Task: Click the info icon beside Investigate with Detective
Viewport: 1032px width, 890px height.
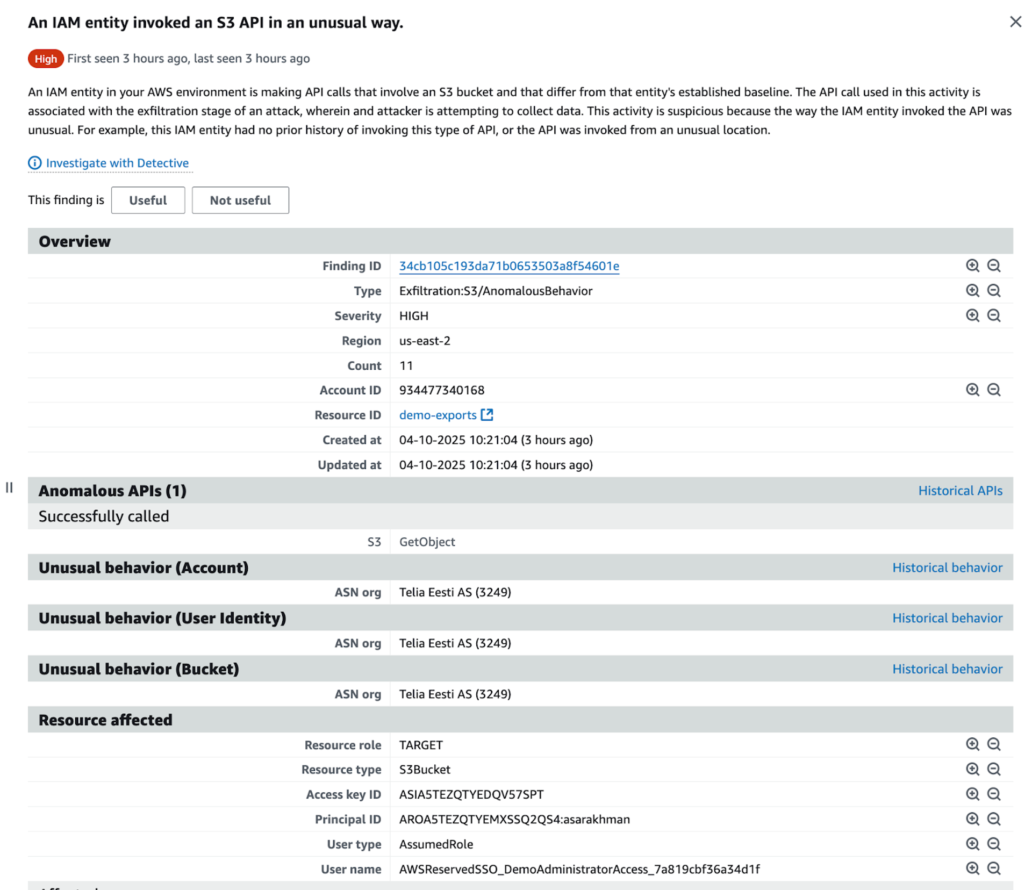Action: tap(34, 163)
